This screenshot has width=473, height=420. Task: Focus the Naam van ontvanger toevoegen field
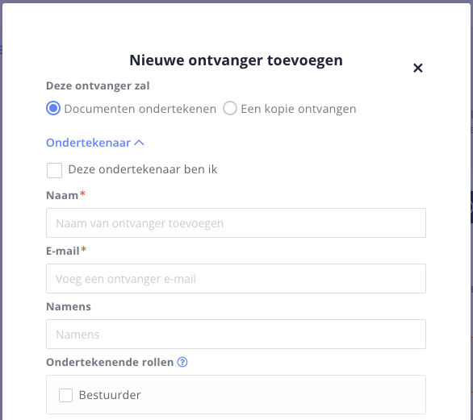coord(236,223)
